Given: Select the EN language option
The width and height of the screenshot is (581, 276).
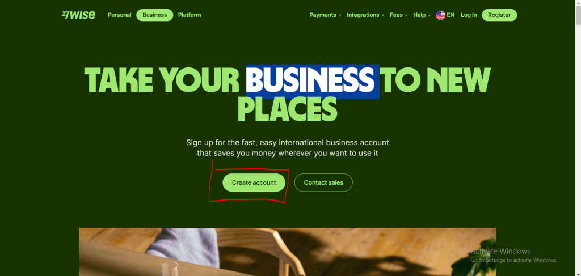Looking at the screenshot, I should coord(451,15).
